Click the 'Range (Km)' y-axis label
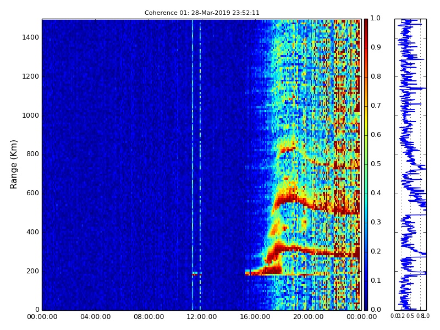Screen dimensions: 440x330 pos(13,164)
